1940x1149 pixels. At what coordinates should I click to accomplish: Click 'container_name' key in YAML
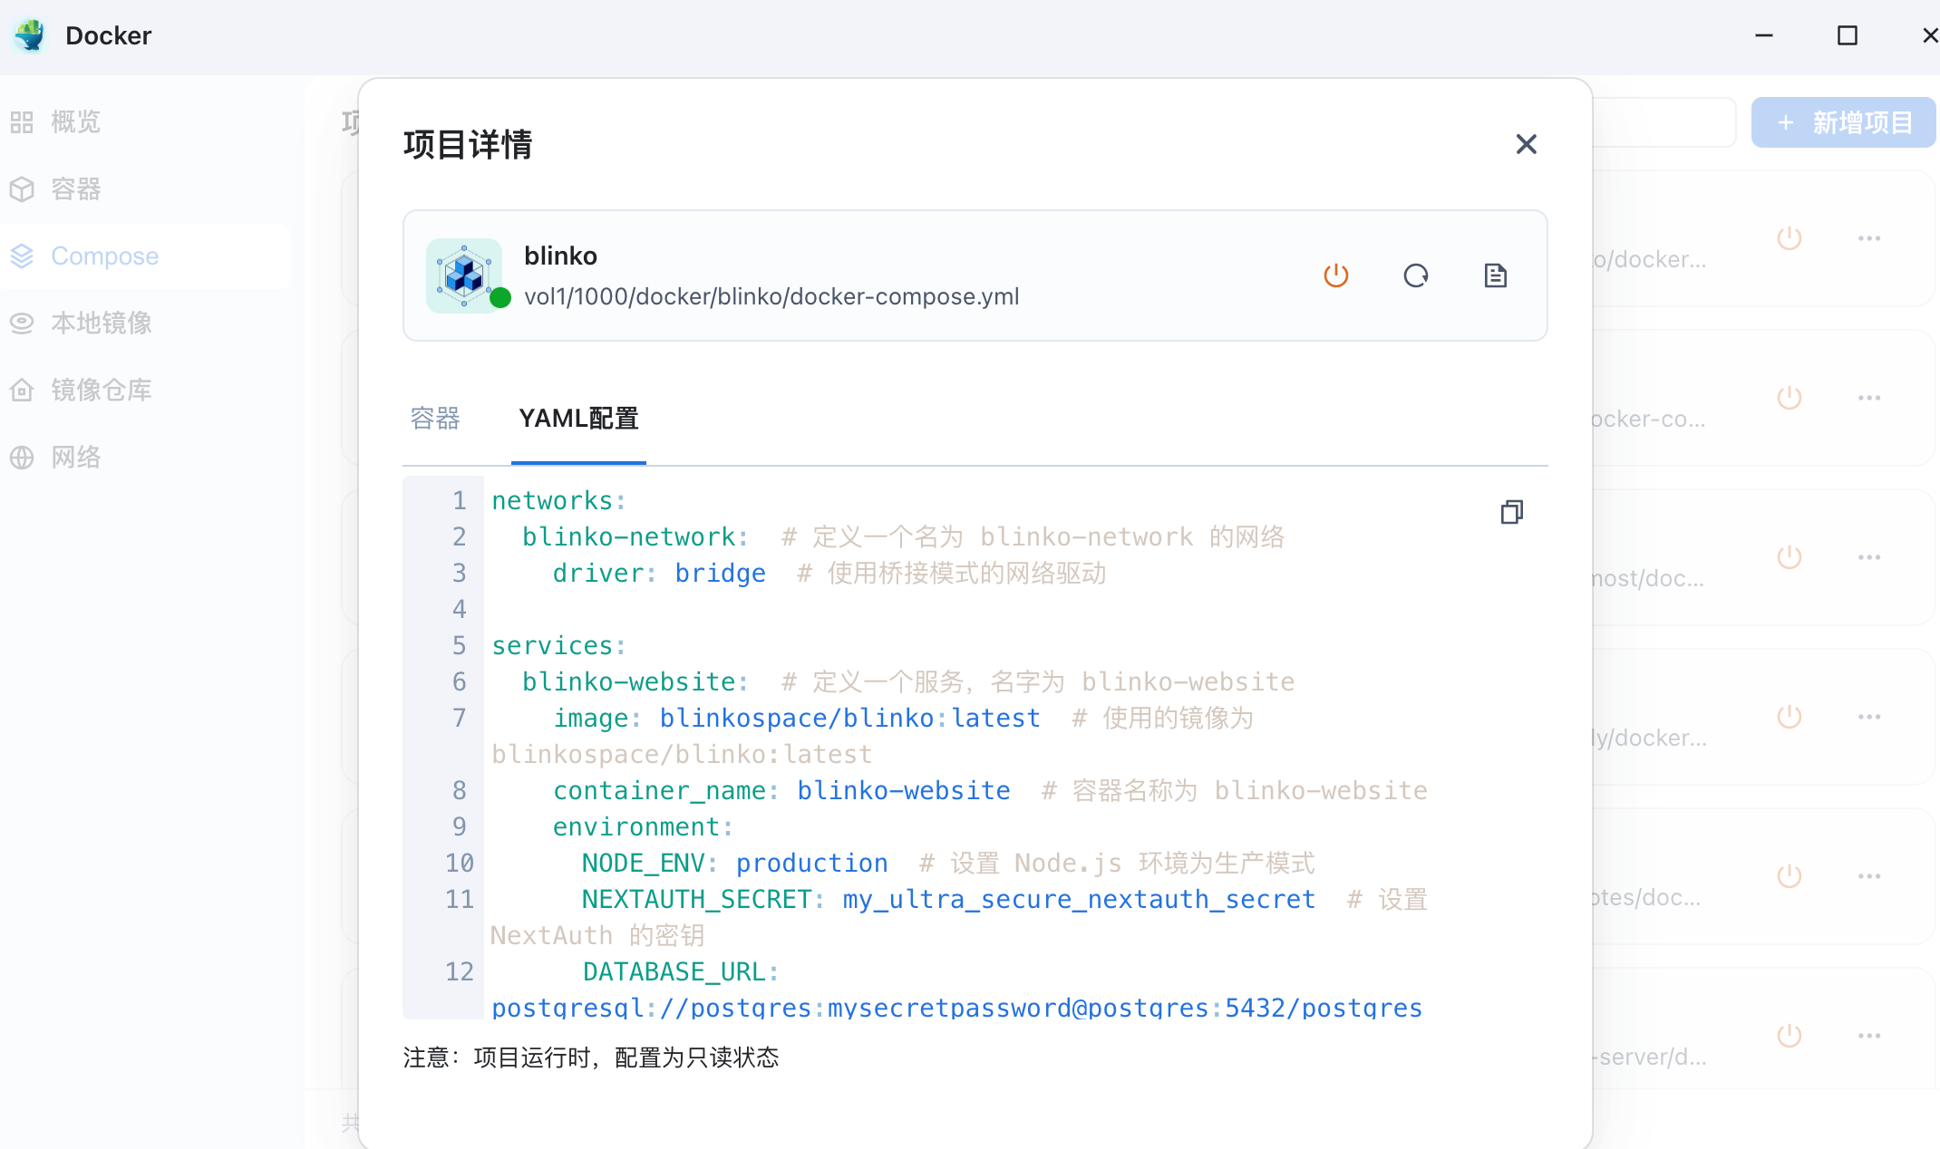pos(660,790)
